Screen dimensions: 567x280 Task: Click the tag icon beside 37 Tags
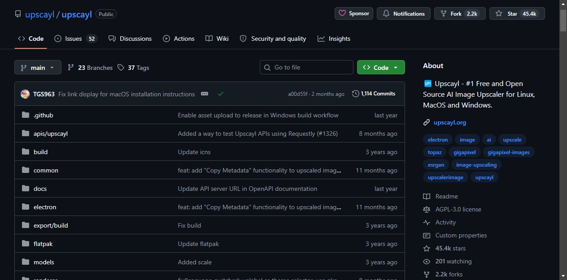point(121,67)
